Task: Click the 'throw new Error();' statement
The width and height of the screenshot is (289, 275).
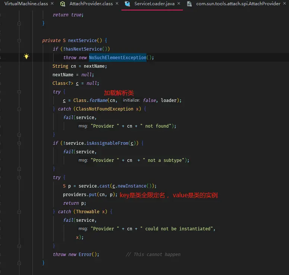Action: coord(76,255)
